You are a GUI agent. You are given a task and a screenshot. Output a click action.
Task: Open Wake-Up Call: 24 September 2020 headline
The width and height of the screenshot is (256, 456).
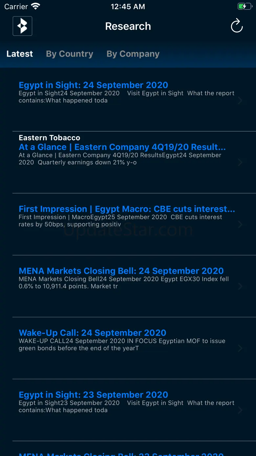point(93,333)
